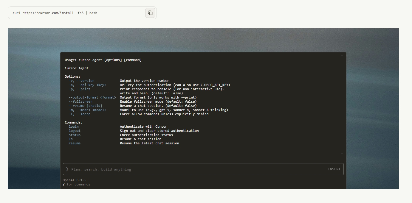Click the "OpenAI GPT-5" model label
This screenshot has height=203, width=412.
[x=75, y=180]
